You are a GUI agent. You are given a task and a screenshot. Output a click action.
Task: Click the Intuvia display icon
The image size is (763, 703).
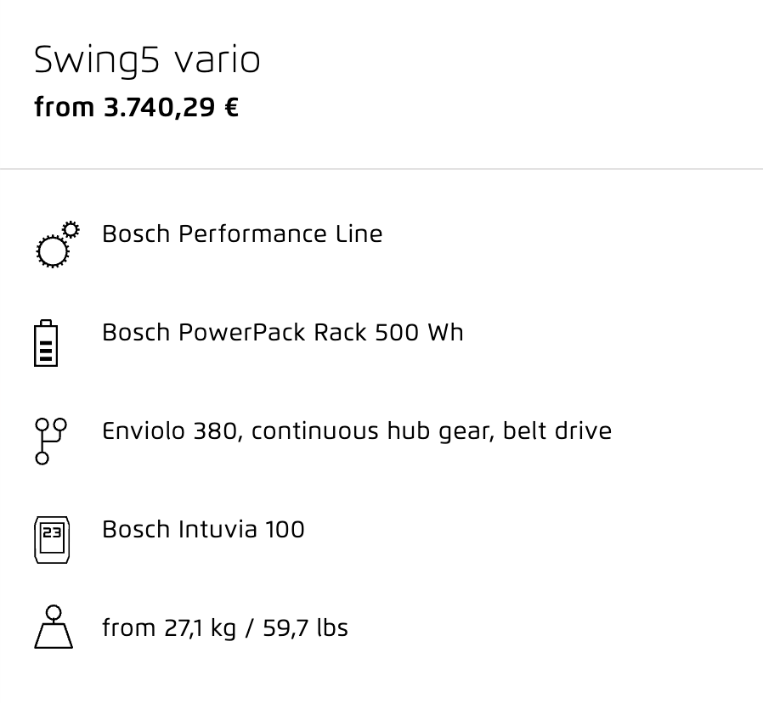[x=52, y=540]
